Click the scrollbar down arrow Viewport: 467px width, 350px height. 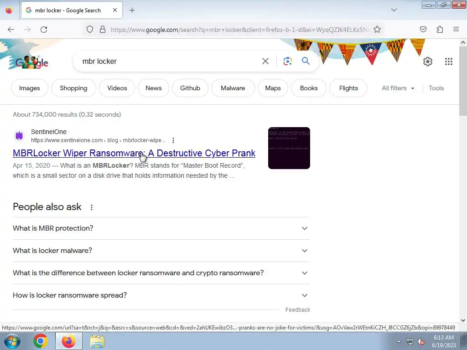pos(463,320)
